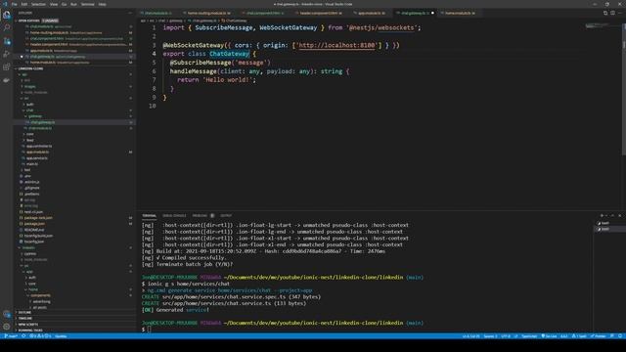Click the feedback icon in status bar
This screenshot has width=626, height=352.
(x=612, y=336)
